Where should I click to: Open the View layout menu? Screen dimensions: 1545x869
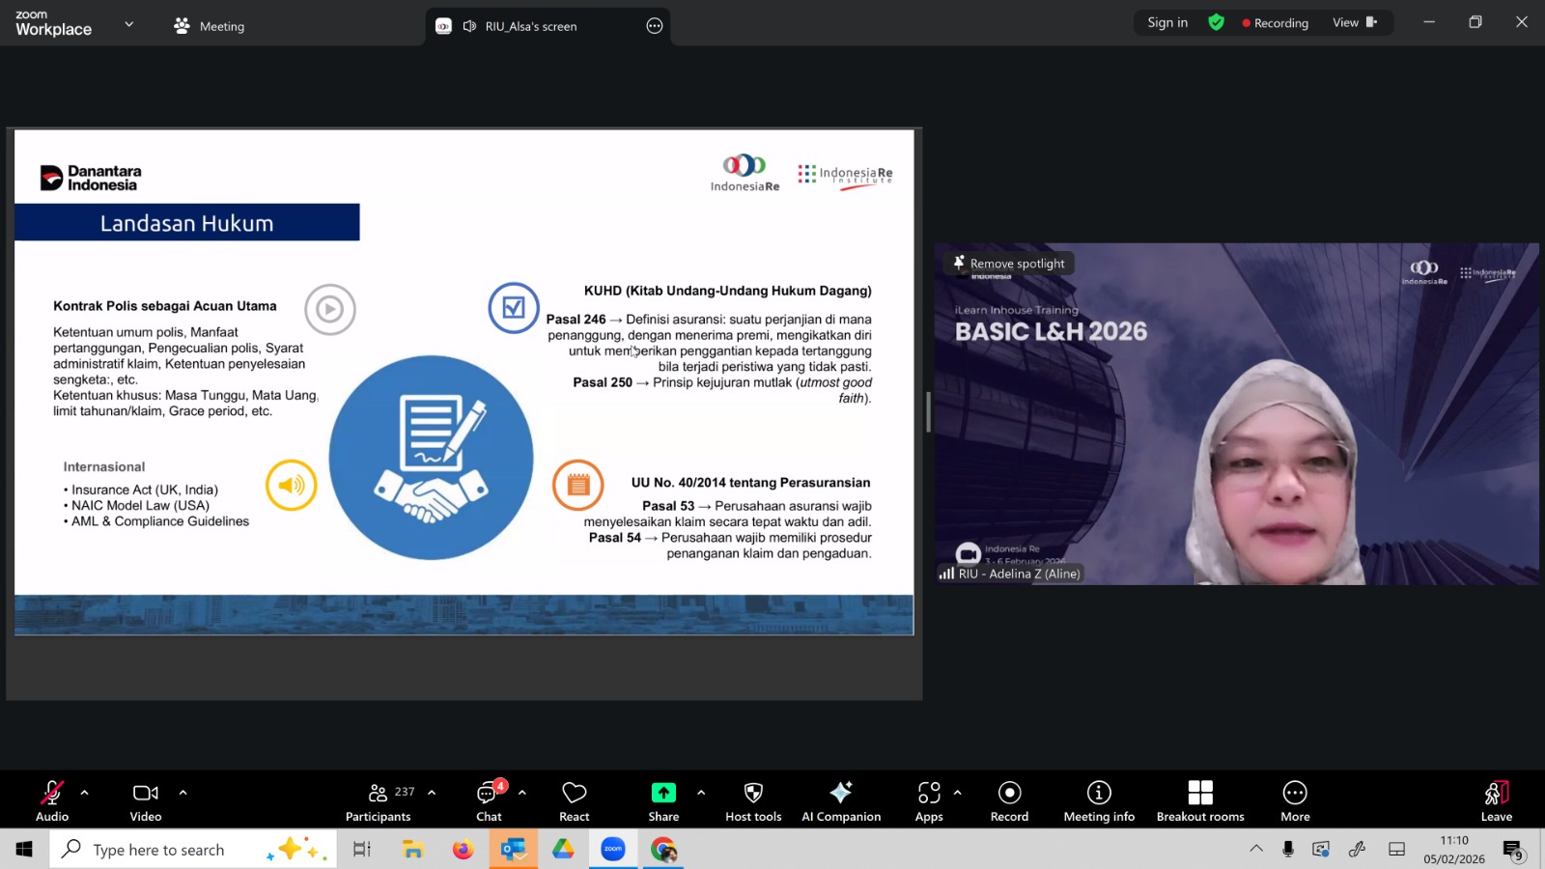click(x=1354, y=23)
